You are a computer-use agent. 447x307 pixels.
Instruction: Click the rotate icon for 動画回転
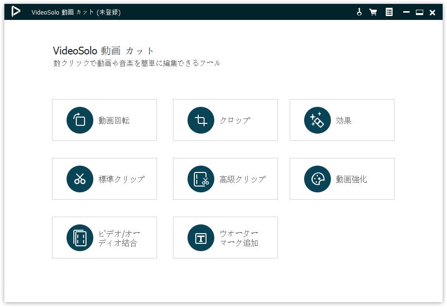click(x=80, y=120)
